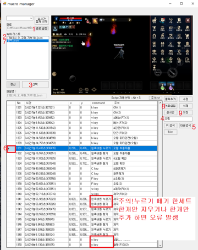Click the 저장 save button
This screenshot has height=250, width=198.
point(186,112)
